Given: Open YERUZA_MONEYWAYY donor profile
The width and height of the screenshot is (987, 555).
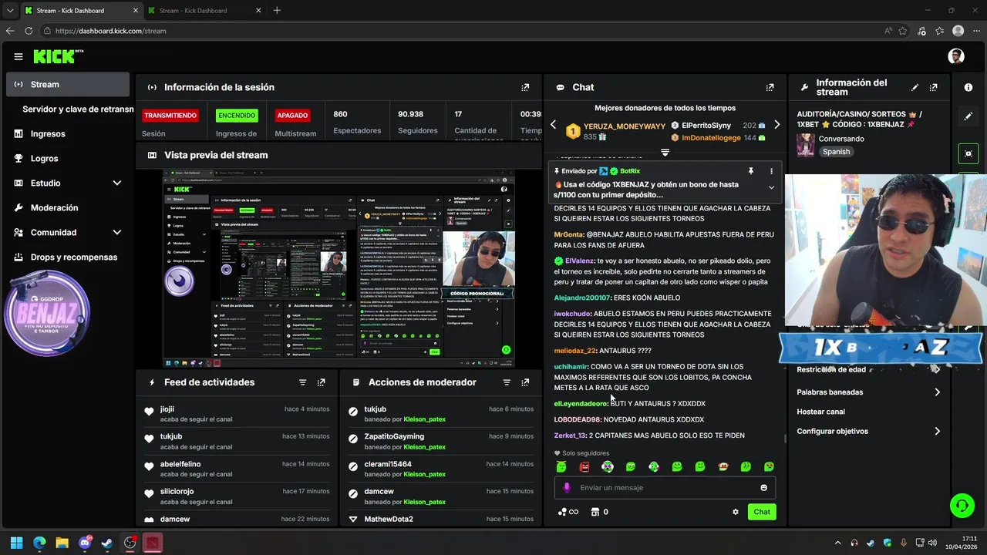Looking at the screenshot, I should pos(625,126).
